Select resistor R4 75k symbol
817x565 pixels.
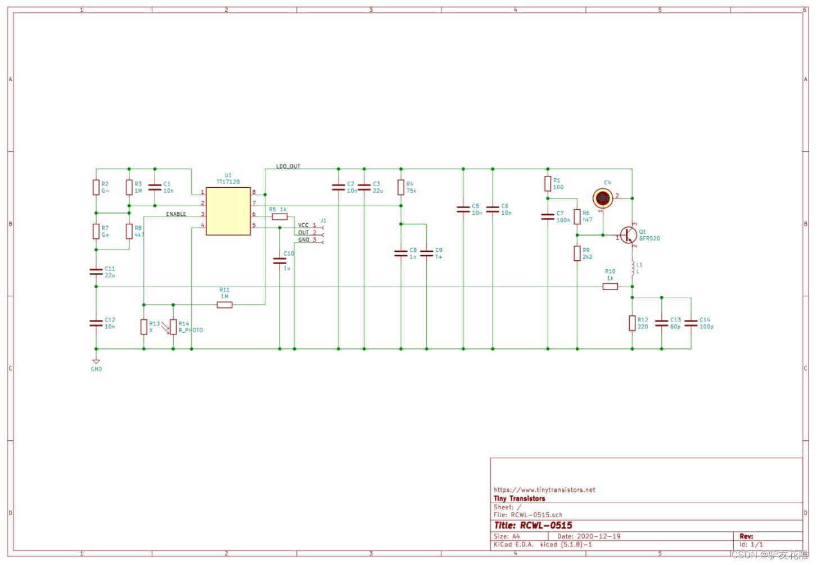[401, 187]
